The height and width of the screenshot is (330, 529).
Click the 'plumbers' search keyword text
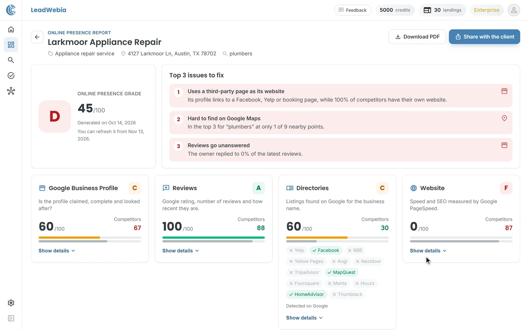pos(241,53)
